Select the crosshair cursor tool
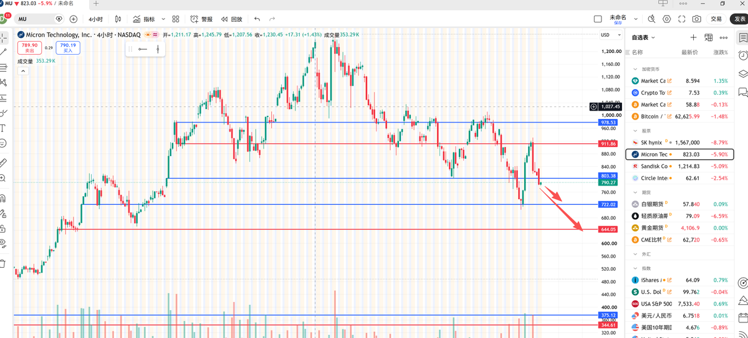748x338 pixels. pos(4,38)
